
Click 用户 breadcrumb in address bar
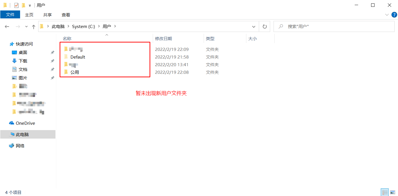pyautogui.click(x=107, y=26)
